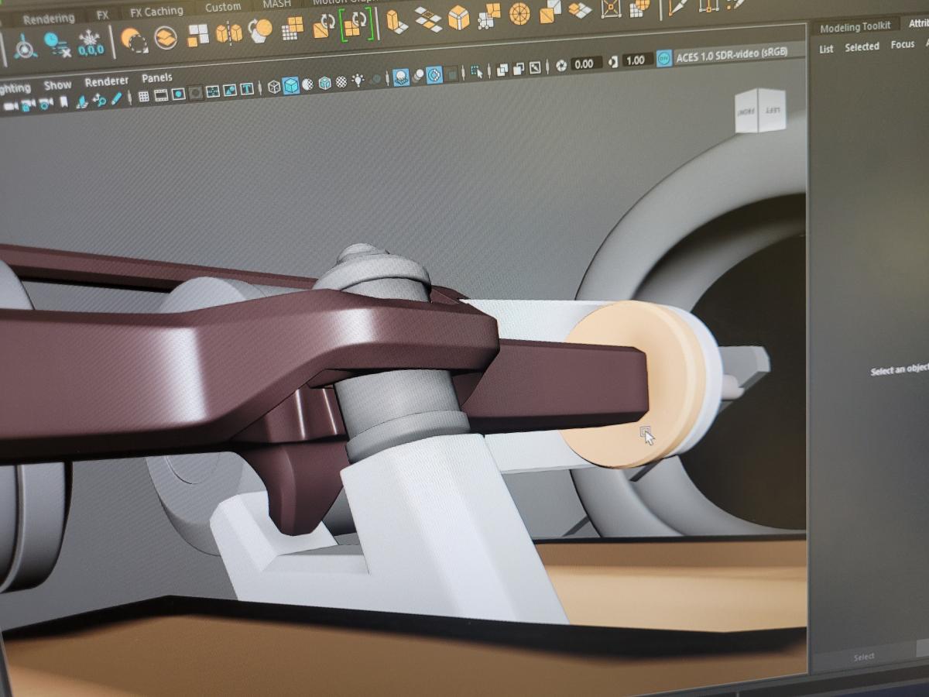This screenshot has height=697, width=929.
Task: Click the camera Bookmarks panel icon
Action: (63, 102)
